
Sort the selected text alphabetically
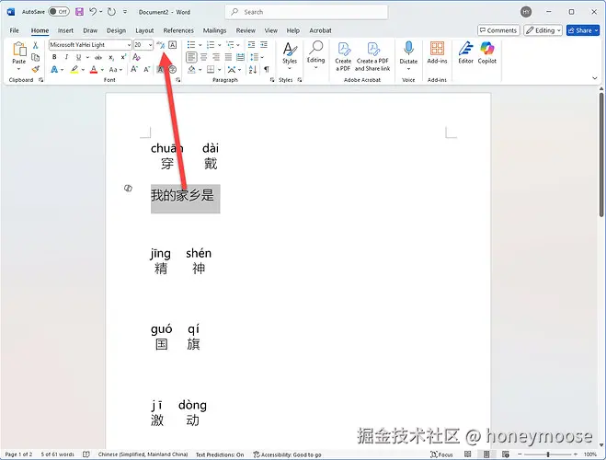pyautogui.click(x=252, y=70)
